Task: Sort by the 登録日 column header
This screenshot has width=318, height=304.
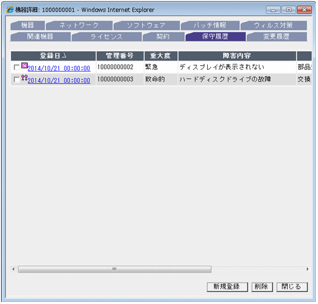Action: click(x=53, y=56)
